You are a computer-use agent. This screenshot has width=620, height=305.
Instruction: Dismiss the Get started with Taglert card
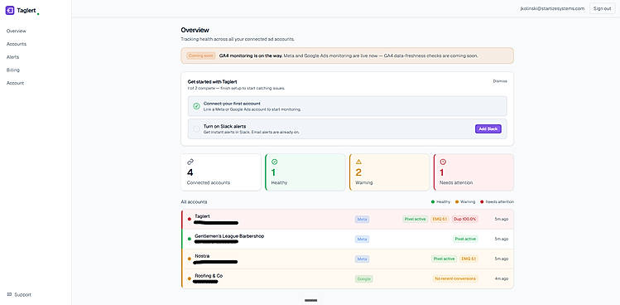click(500, 81)
